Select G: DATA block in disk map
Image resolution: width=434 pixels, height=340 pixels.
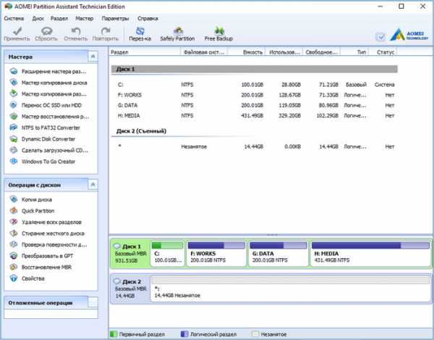point(278,254)
